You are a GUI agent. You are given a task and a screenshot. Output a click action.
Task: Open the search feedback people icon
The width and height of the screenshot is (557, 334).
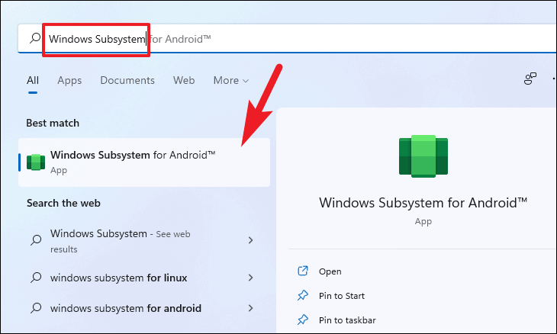(x=530, y=79)
